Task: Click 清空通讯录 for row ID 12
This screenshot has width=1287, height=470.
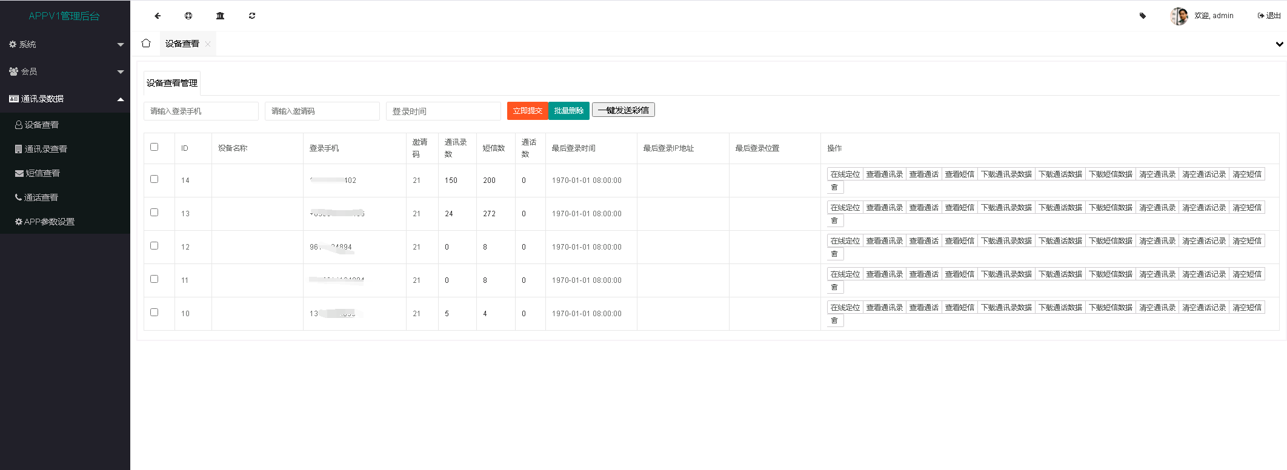Action: pyautogui.click(x=1157, y=241)
